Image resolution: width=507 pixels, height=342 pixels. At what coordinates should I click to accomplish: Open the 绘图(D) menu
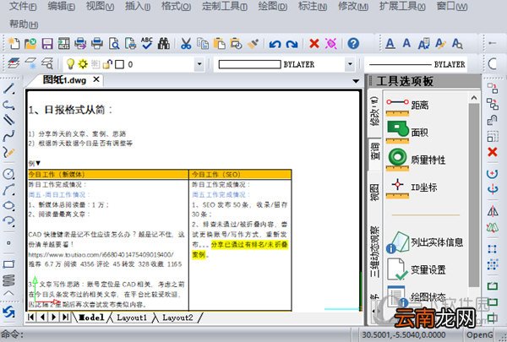[x=273, y=6]
